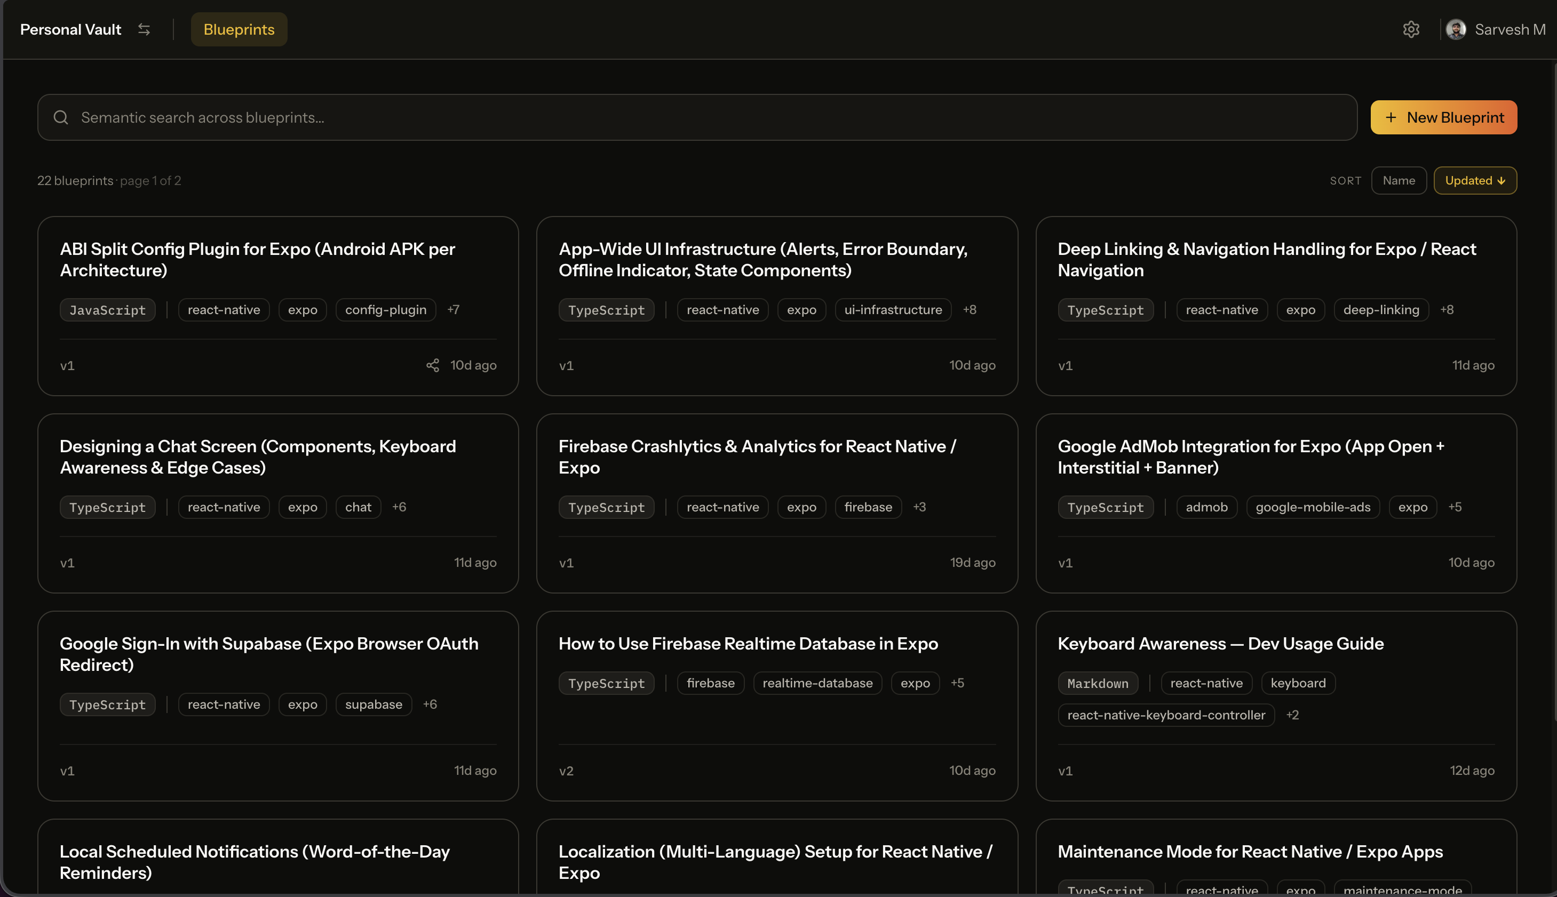This screenshot has width=1557, height=897.
Task: Expand +7 tags on ABI Split Config card
Action: pos(453,309)
